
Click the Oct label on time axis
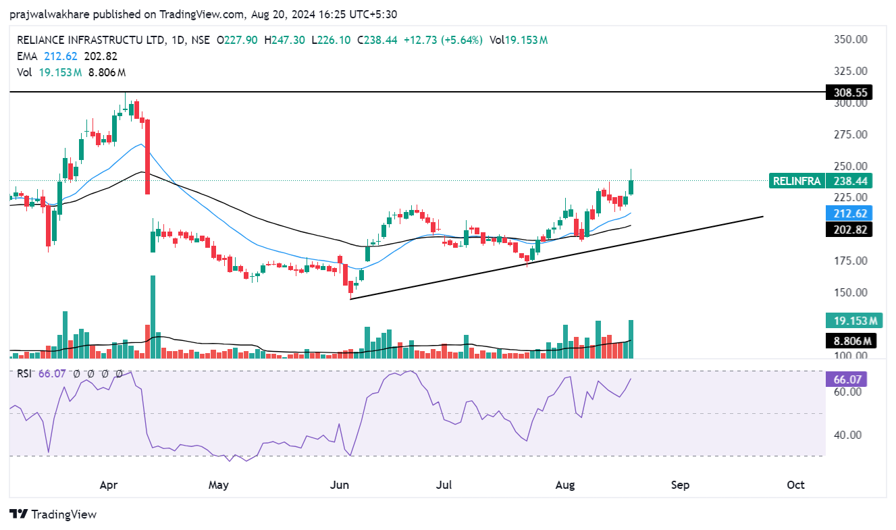(796, 485)
